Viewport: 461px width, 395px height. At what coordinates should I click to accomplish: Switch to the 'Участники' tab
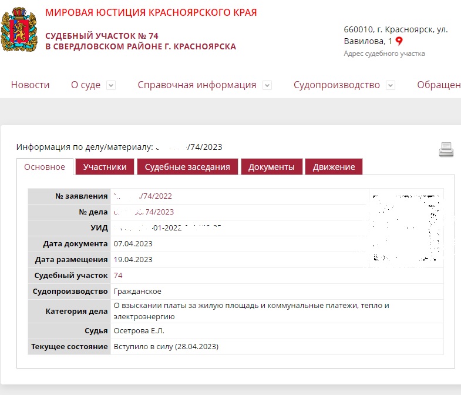105,167
